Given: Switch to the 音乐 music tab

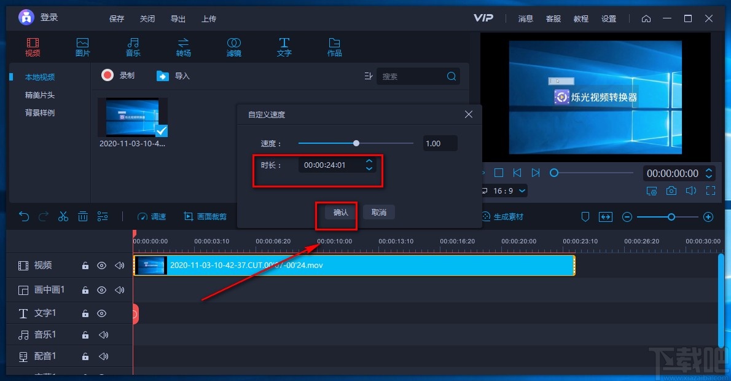Looking at the screenshot, I should click(133, 46).
